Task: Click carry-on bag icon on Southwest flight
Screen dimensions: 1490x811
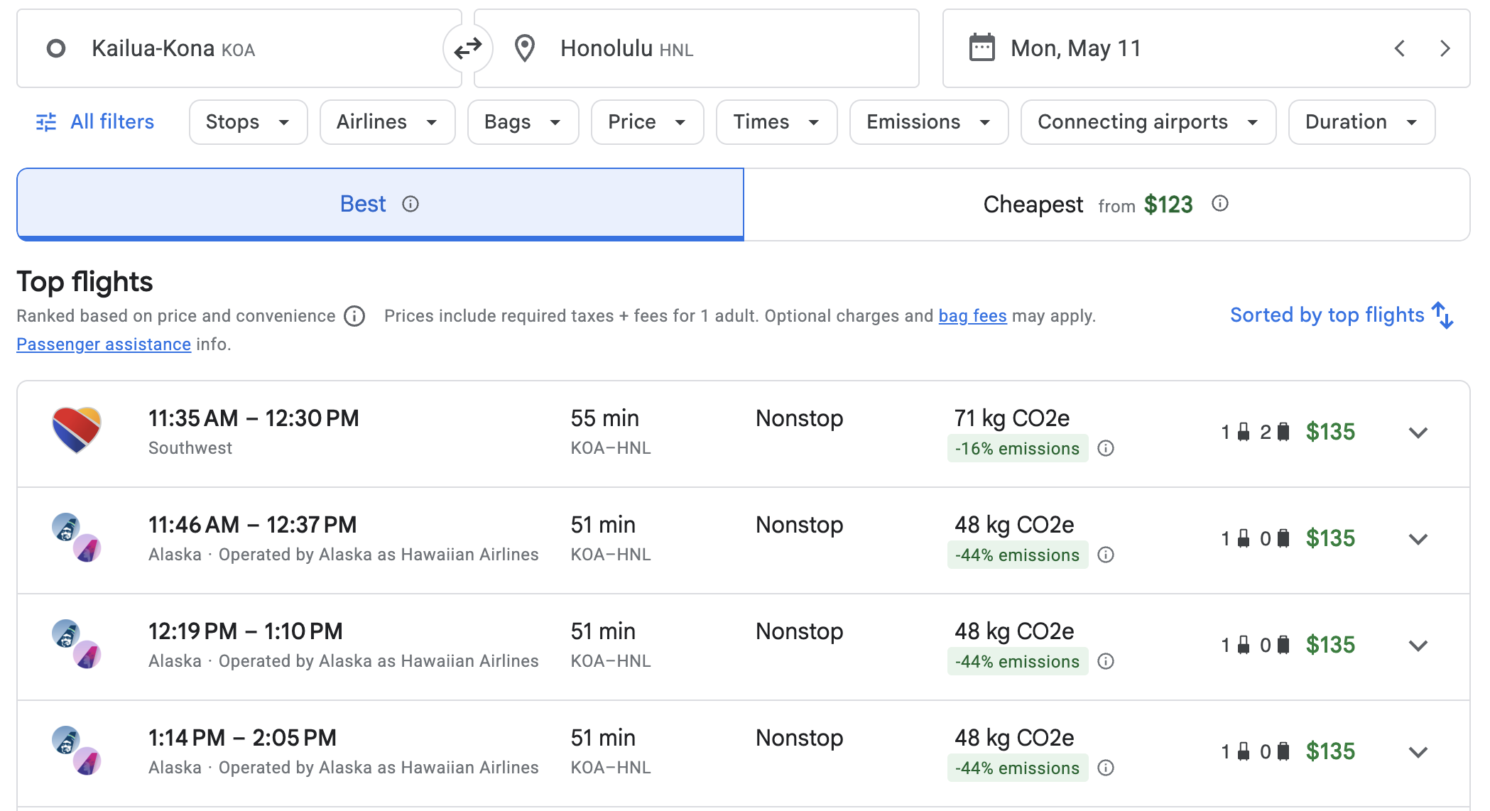Action: pyautogui.click(x=1244, y=432)
